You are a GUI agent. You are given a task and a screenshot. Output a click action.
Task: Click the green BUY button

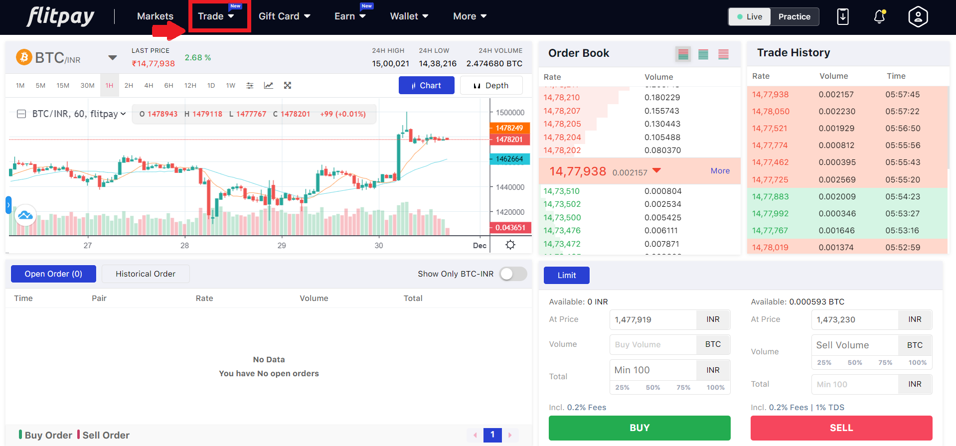(639, 428)
